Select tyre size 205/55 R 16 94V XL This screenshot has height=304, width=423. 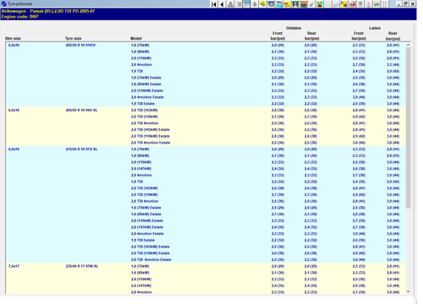81,110
